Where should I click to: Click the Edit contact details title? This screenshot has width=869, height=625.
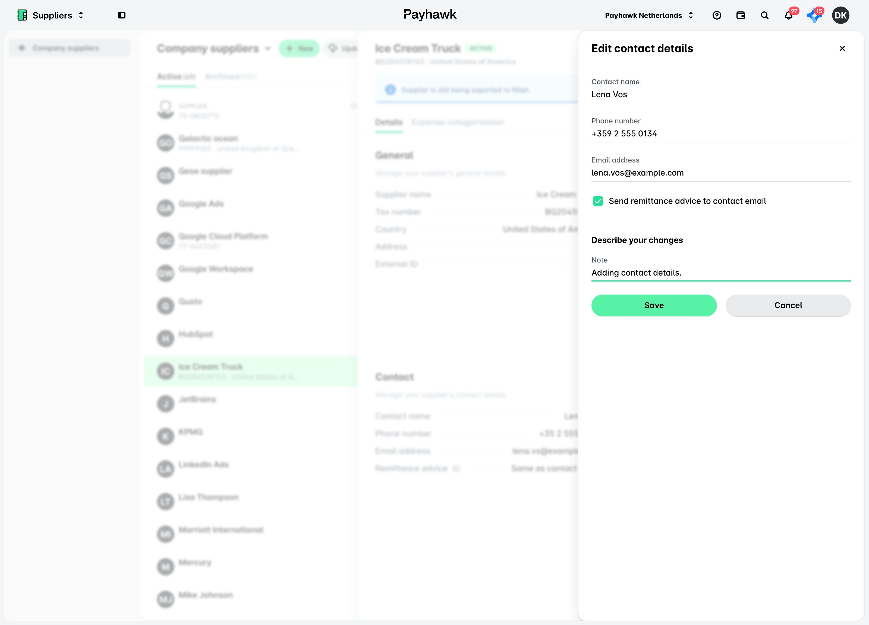click(642, 48)
